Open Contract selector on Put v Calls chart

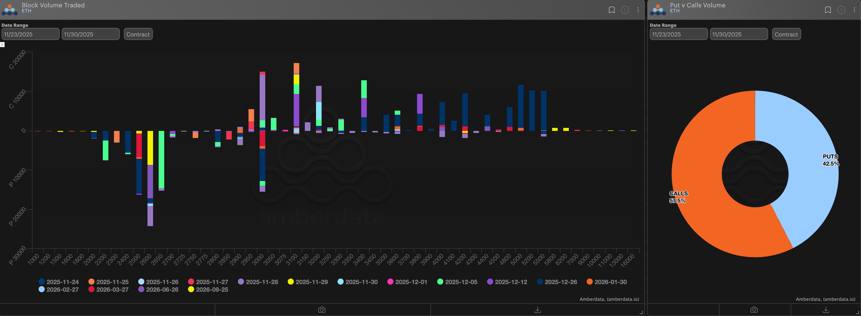click(786, 34)
